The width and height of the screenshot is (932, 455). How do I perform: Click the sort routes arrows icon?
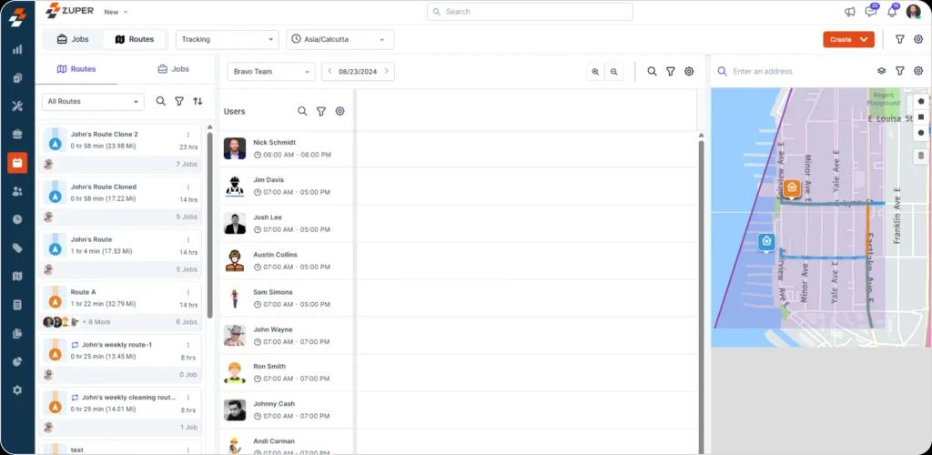(x=198, y=102)
